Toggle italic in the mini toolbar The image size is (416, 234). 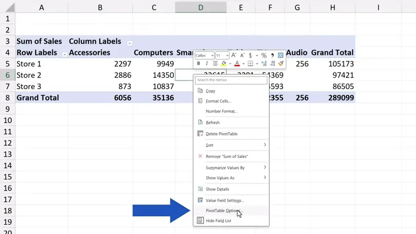207,64
